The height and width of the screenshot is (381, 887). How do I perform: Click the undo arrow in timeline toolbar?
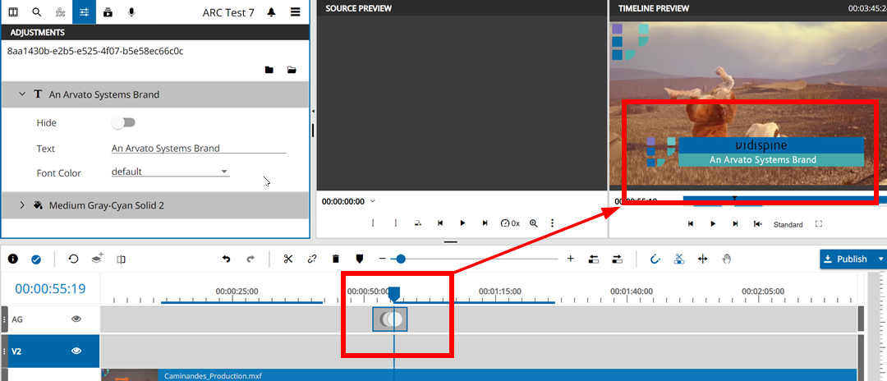point(227,259)
